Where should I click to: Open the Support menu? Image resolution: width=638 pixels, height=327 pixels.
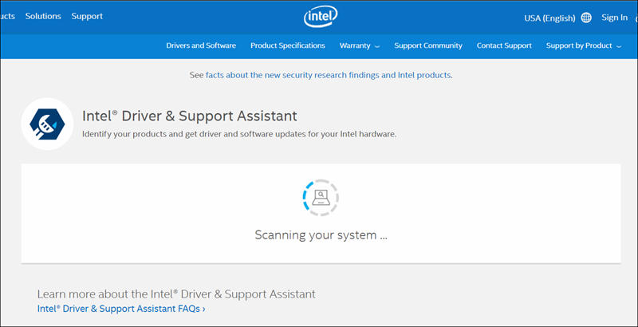(87, 16)
